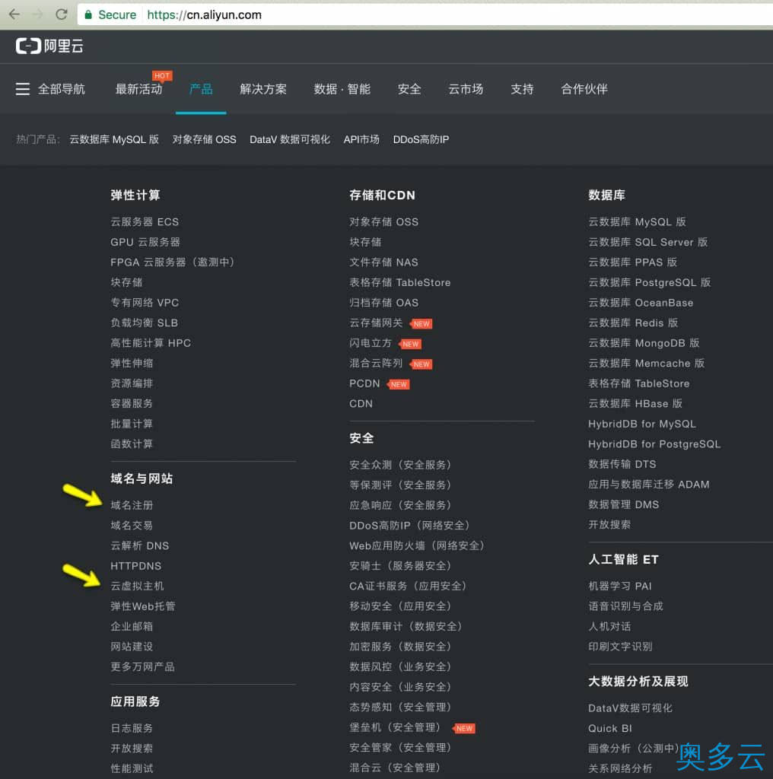Screen dimensions: 773x779
Task: Open 云解析 DNS link
Action: point(139,545)
